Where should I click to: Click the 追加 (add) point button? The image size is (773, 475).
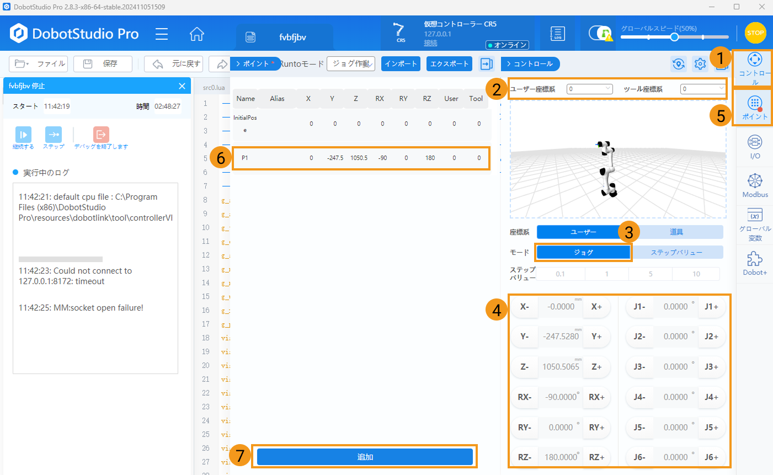point(365,457)
